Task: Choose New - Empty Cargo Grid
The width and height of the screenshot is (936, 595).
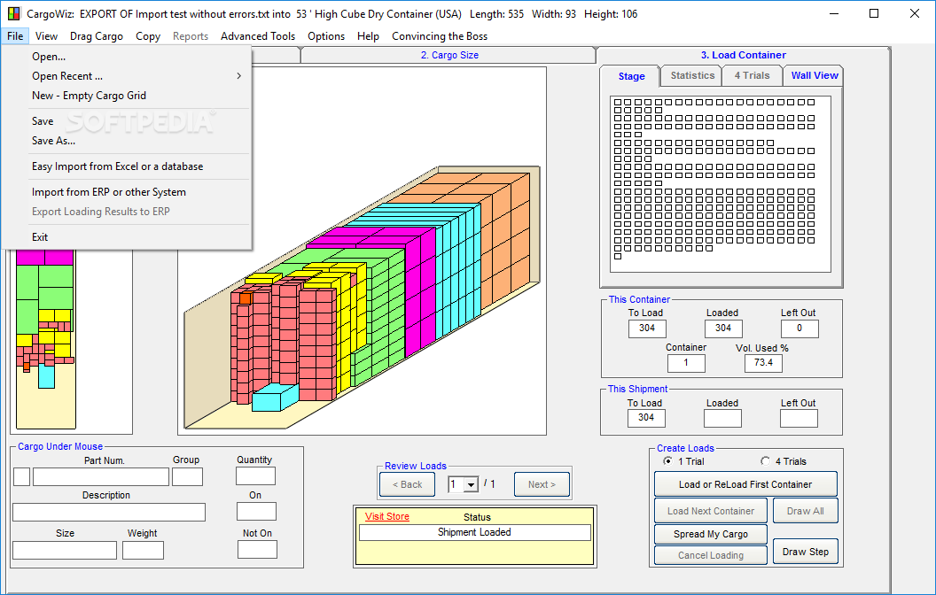Action: 89,96
